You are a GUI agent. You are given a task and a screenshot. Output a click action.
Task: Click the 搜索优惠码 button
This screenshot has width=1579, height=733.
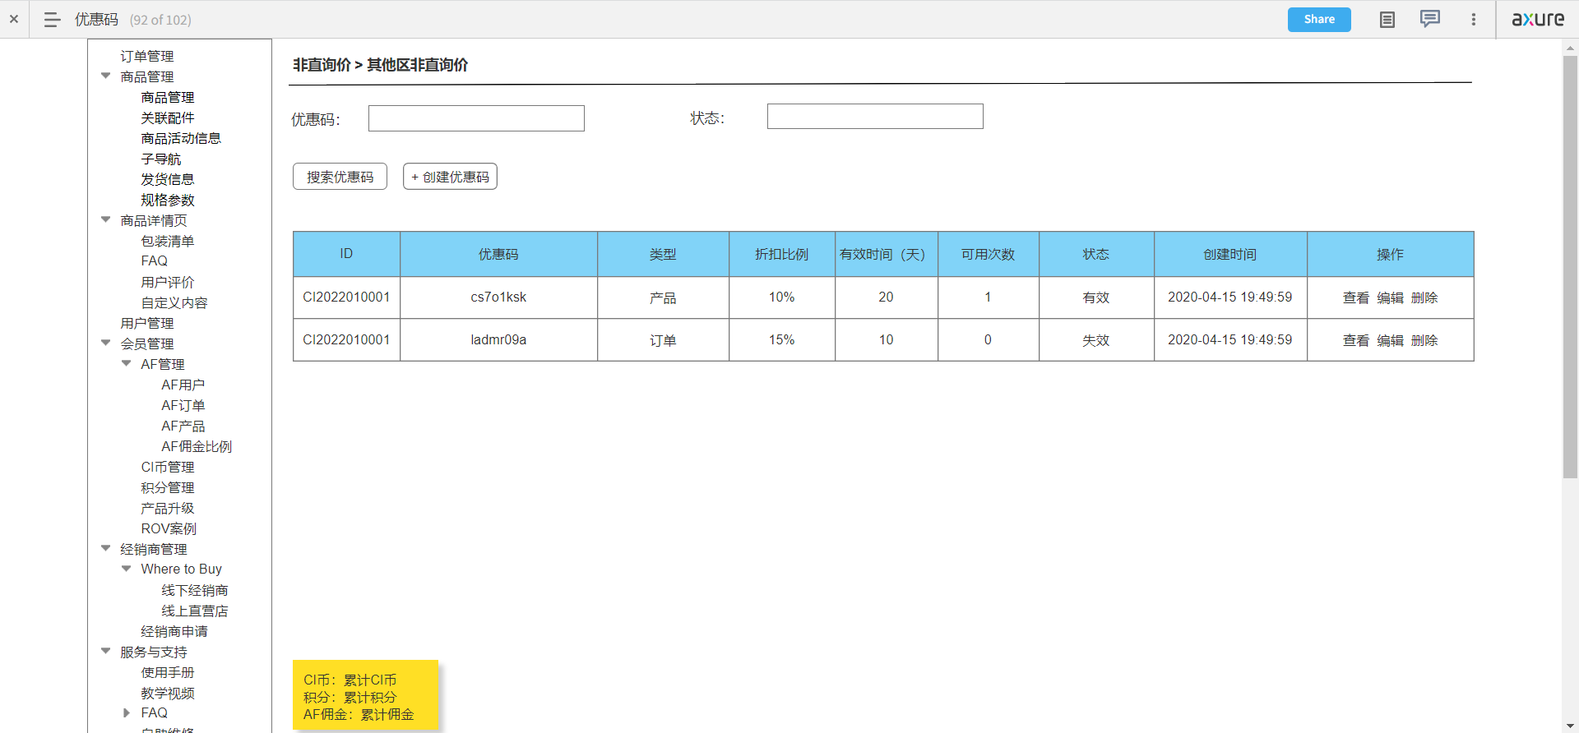[x=340, y=177]
